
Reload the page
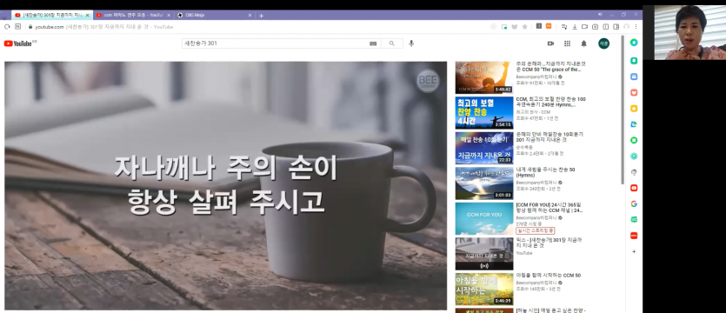click(x=7, y=27)
